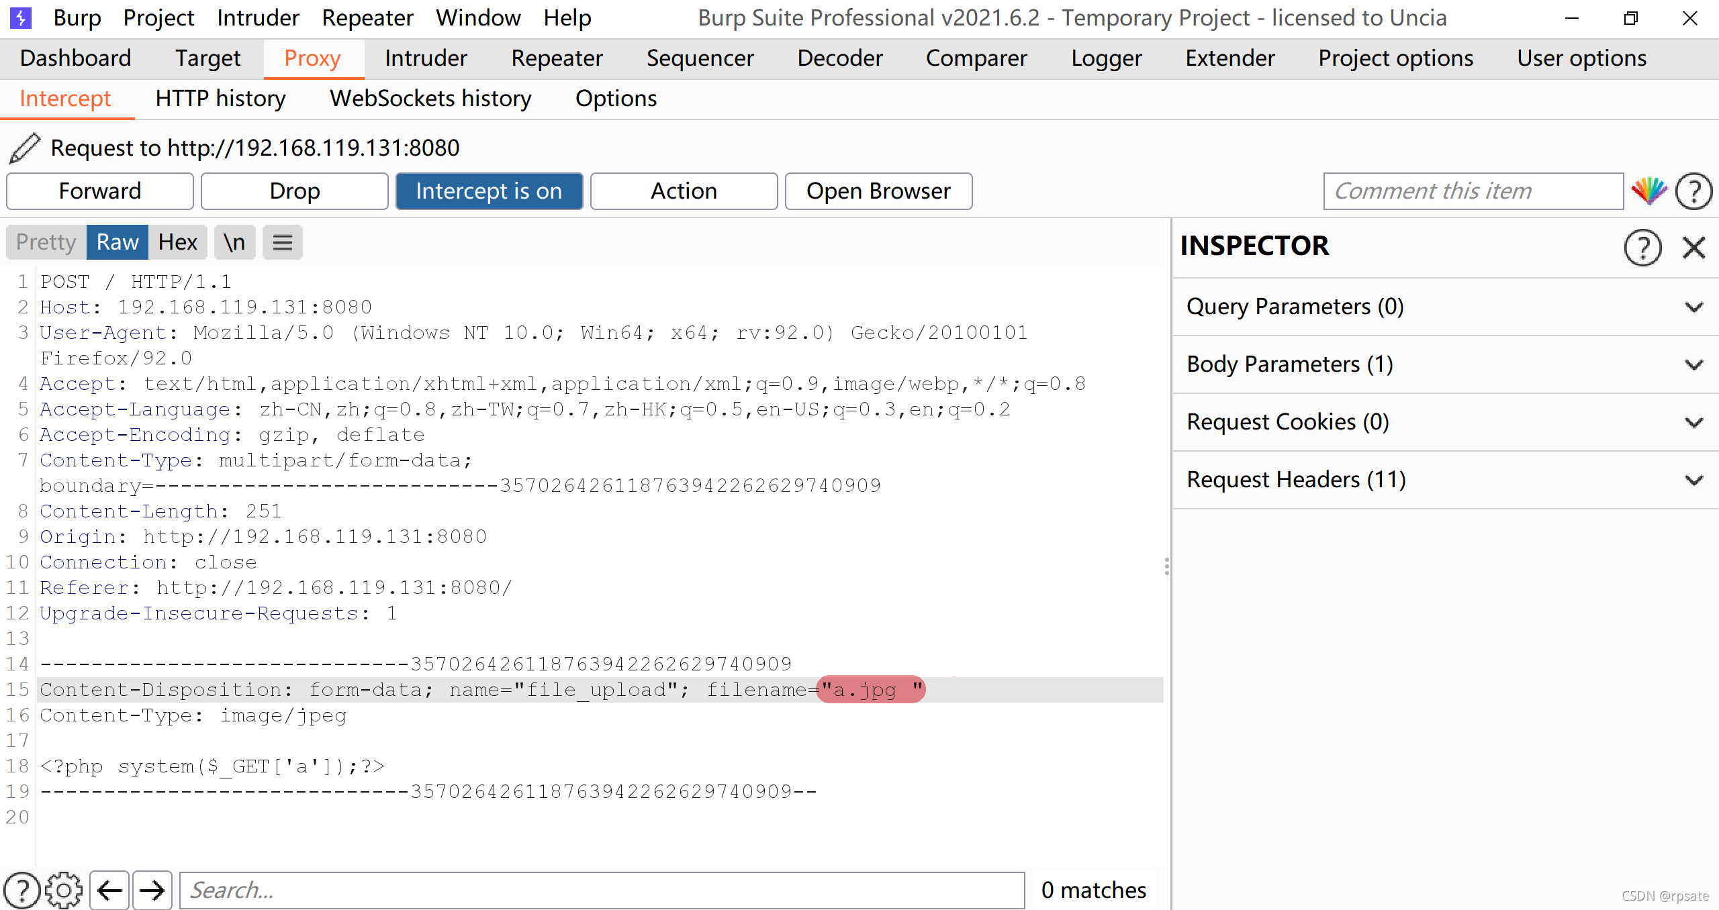
Task: Switch the editor to Raw view
Action: click(x=118, y=242)
